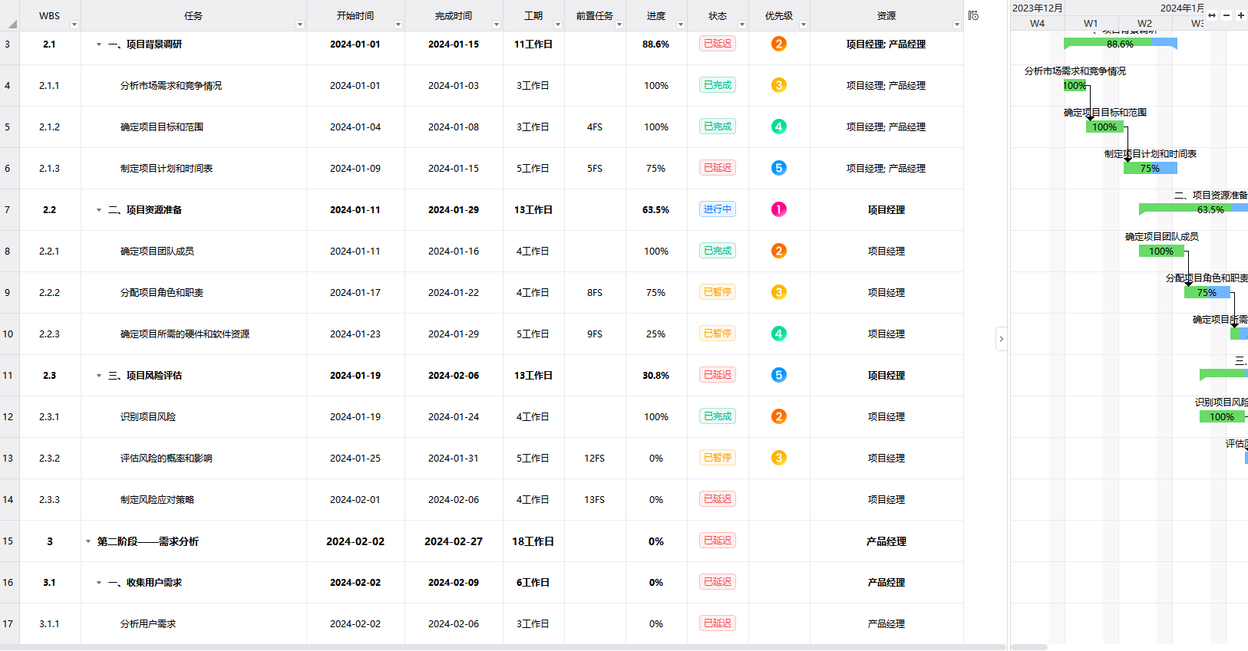This screenshot has height=651, width=1248.
Task: Click the fit-width double arrow icon
Action: [x=1212, y=15]
